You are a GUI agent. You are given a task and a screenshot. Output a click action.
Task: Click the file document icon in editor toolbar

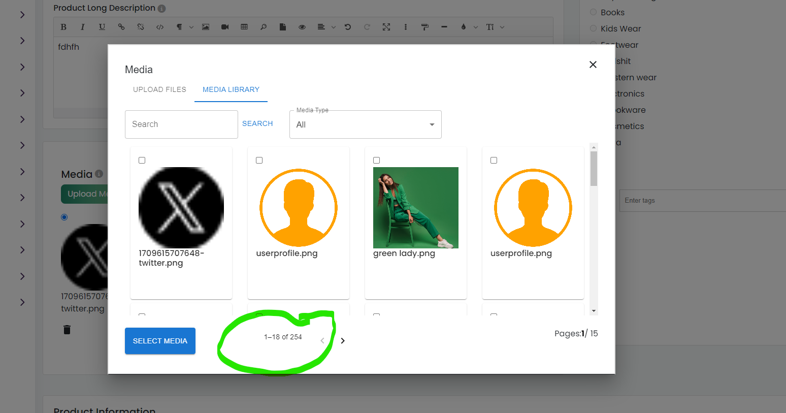(283, 27)
